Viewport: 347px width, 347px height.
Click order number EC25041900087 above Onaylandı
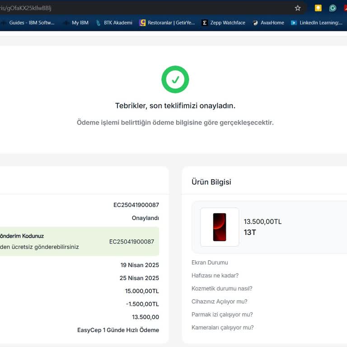(136, 205)
